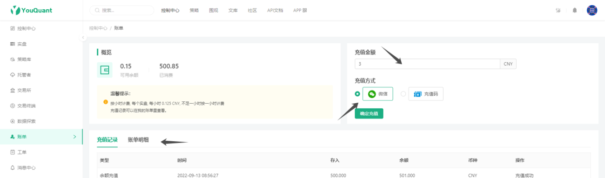Select API文档 in the top navigation
The height and width of the screenshot is (178, 605).
(x=276, y=10)
